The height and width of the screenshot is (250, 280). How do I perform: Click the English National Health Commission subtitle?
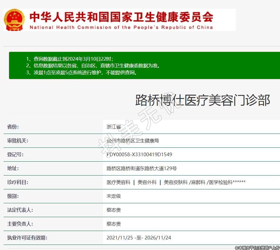coord(121,27)
